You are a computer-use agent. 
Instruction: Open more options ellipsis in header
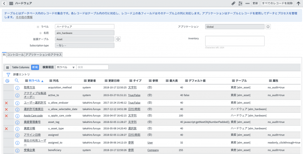(x=247, y=3)
